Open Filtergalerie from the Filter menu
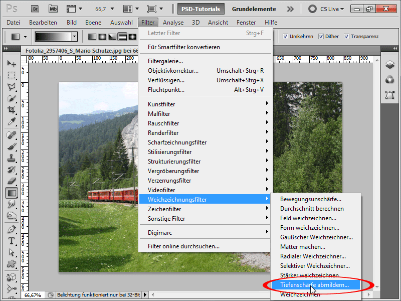401x301 pixels. [206, 61]
